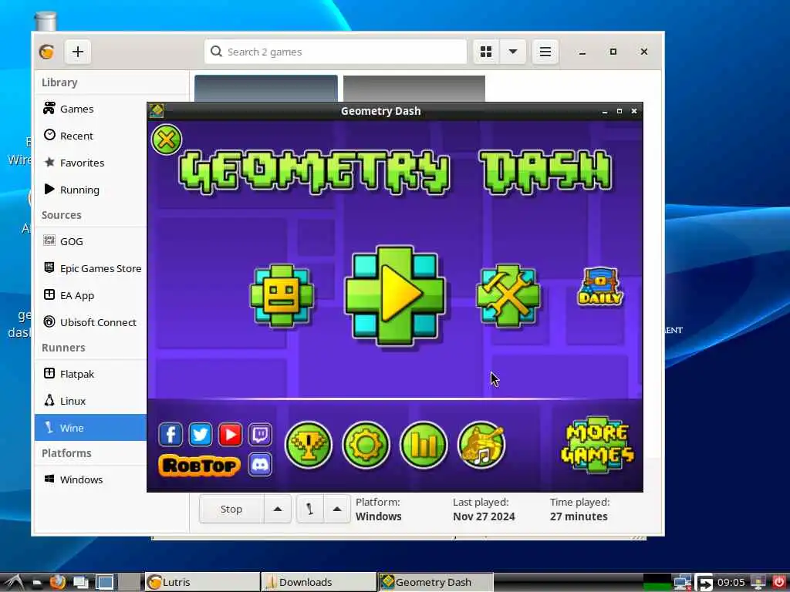The height and width of the screenshot is (592, 790).
Task: Click the Geometry Dash main play button
Action: tap(394, 295)
